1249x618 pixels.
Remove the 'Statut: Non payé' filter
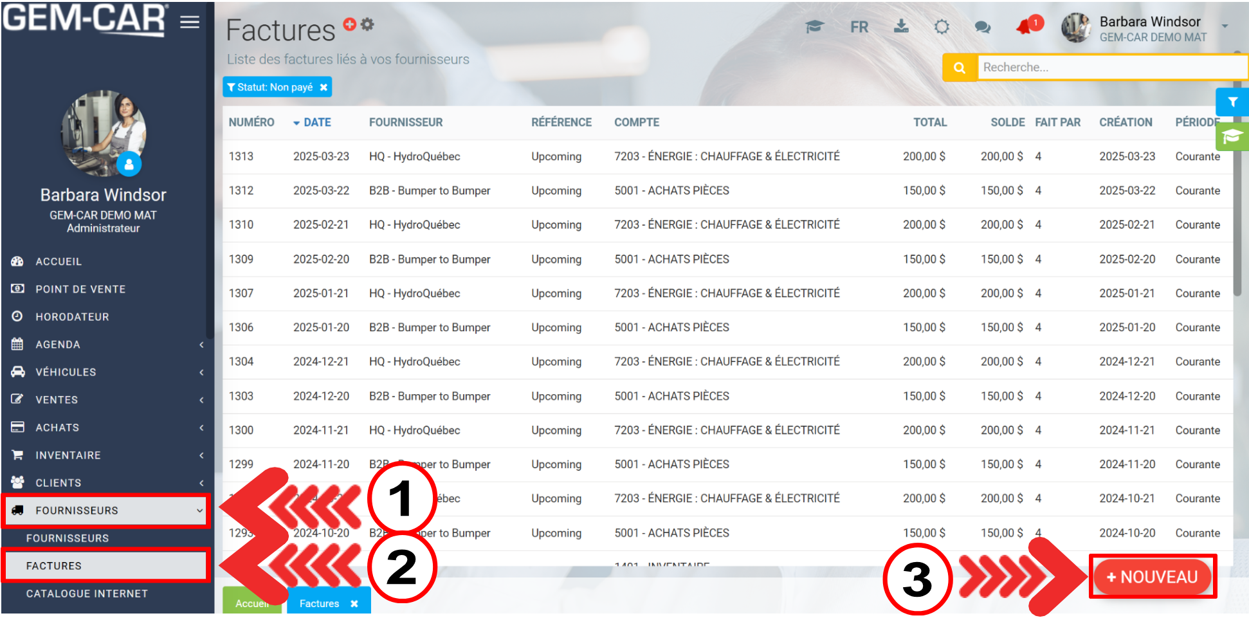(324, 87)
